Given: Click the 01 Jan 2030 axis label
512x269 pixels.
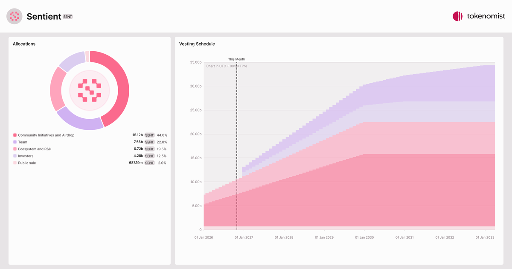Looking at the screenshot, I should (x=364, y=237).
